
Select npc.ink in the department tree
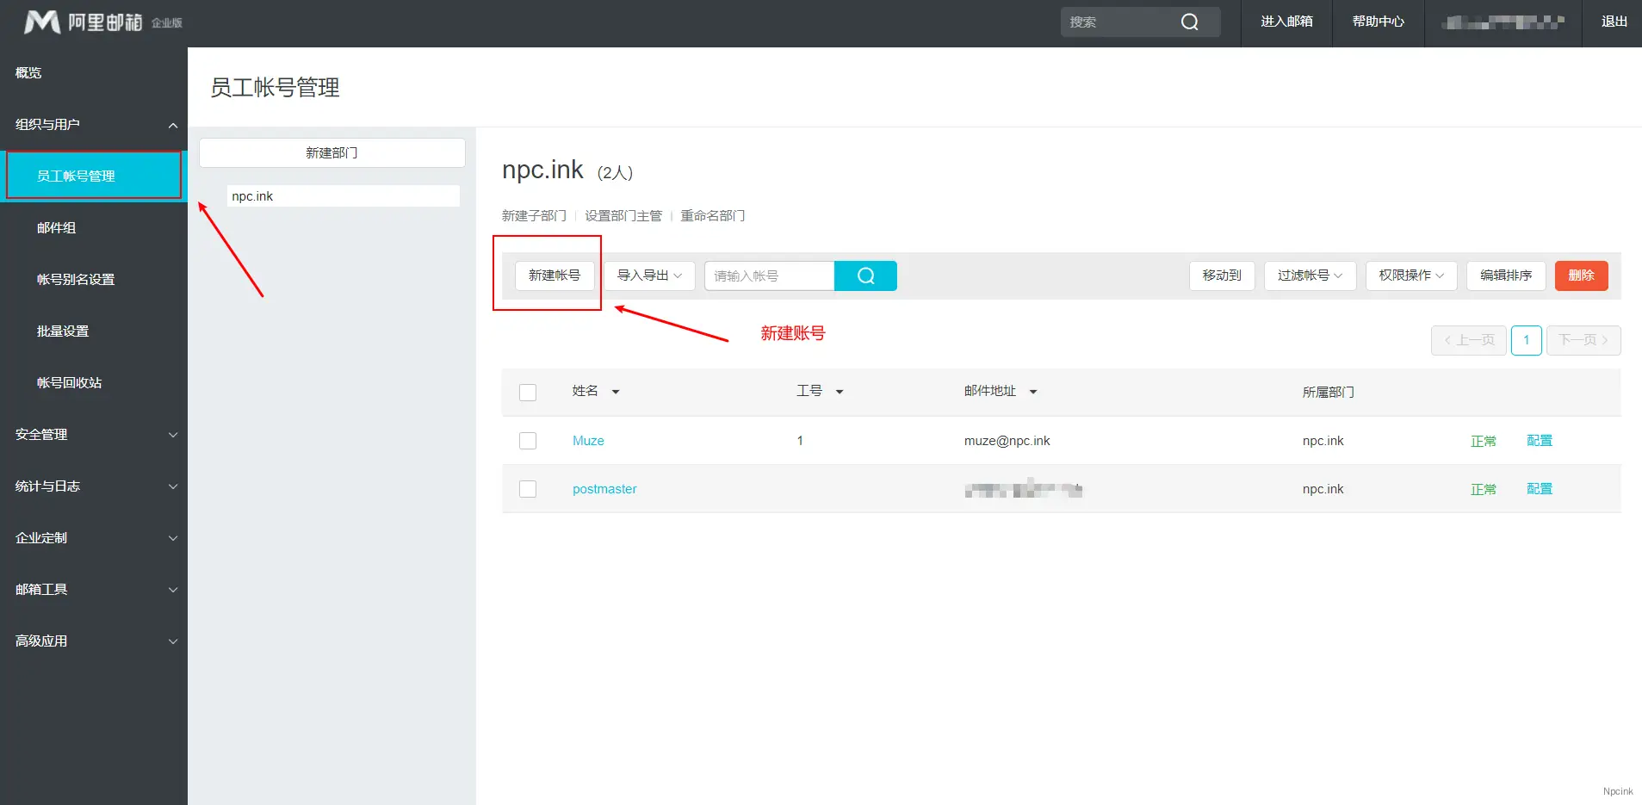(x=344, y=196)
